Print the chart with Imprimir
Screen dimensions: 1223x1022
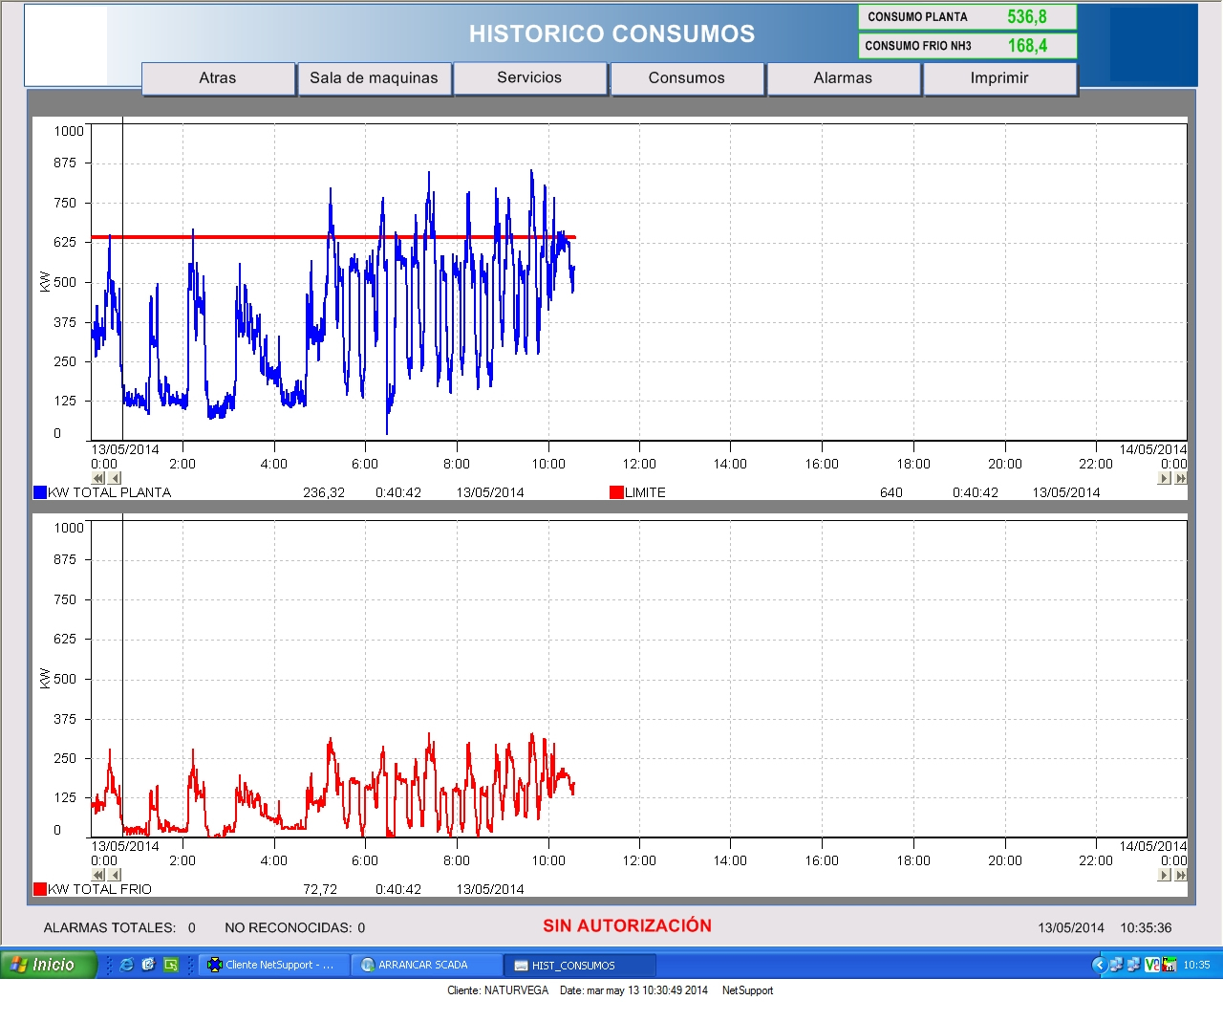coord(999,78)
